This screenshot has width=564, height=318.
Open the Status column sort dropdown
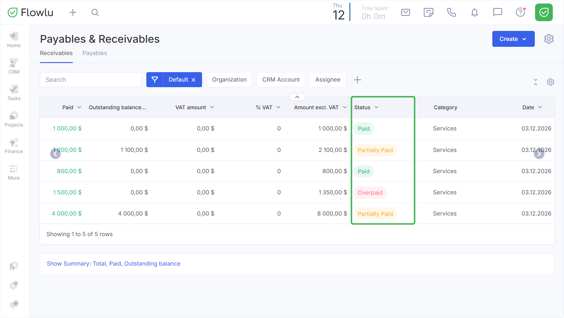(376, 107)
